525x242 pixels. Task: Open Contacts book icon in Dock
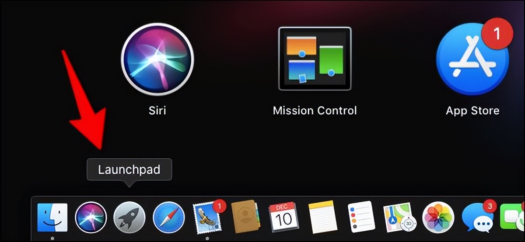(x=246, y=218)
